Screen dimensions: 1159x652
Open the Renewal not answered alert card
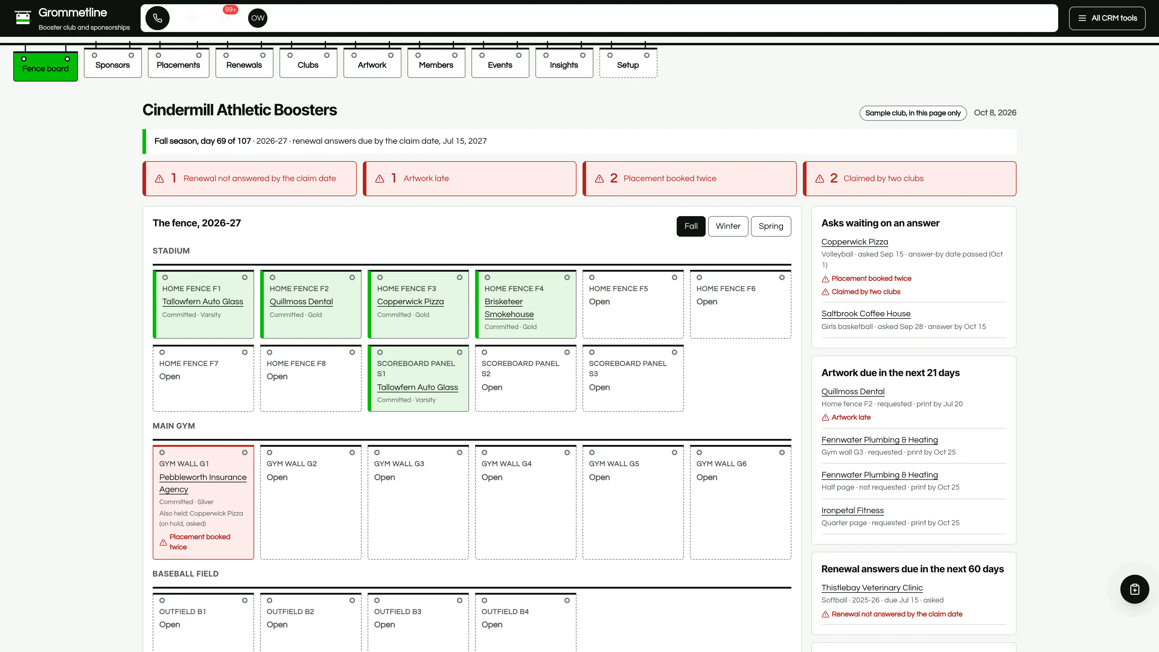tap(250, 179)
